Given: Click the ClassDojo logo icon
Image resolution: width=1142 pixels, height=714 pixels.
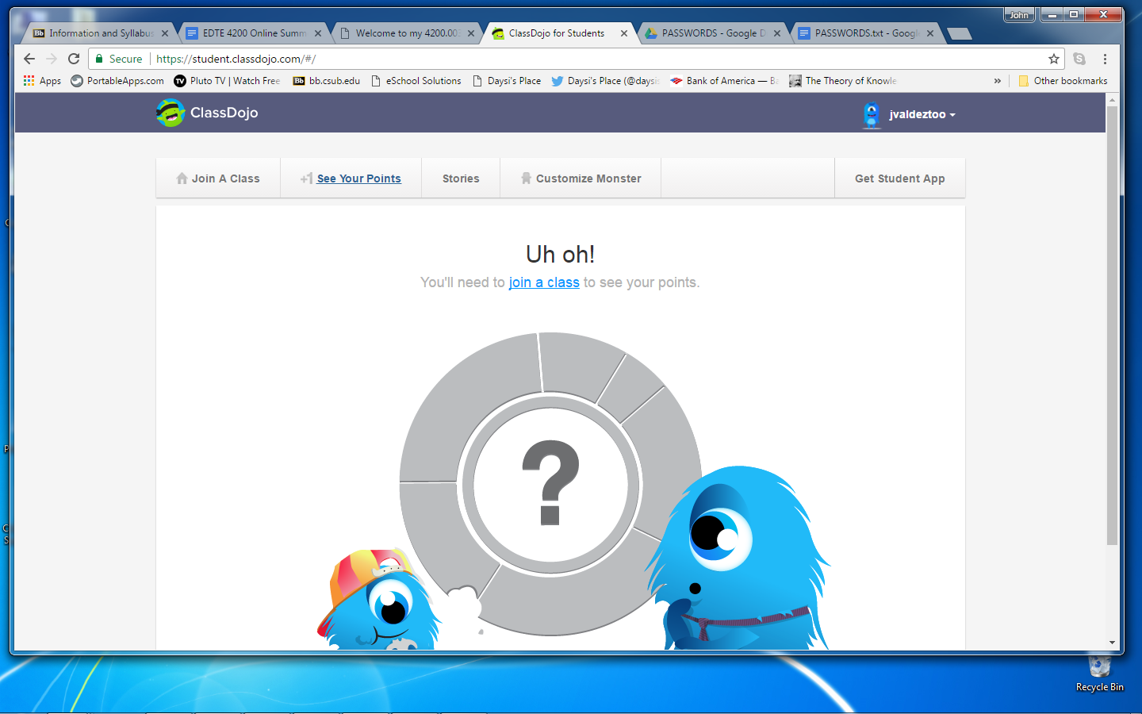Looking at the screenshot, I should (171, 113).
